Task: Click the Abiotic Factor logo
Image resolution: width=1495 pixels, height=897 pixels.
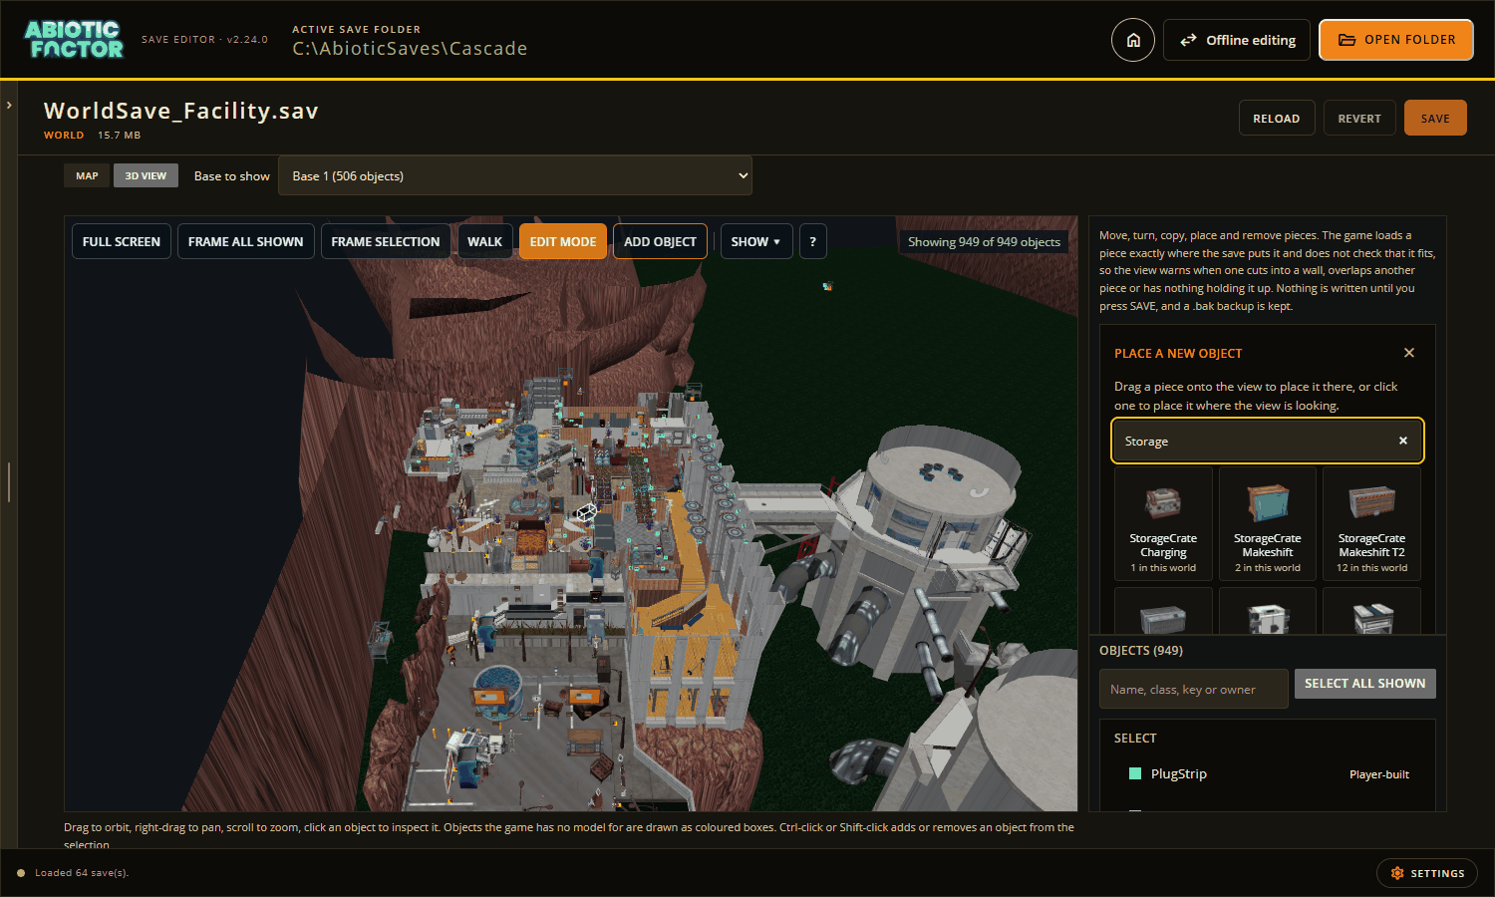Action: point(75,40)
